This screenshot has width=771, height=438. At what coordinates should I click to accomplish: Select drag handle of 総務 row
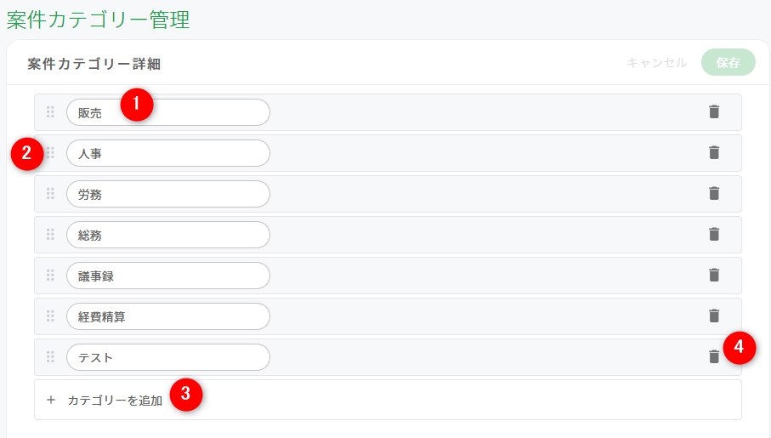[50, 234]
